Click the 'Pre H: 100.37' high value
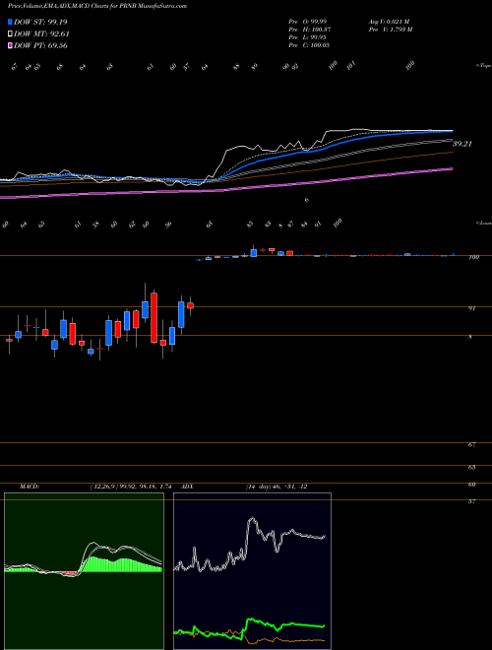 pyautogui.click(x=309, y=30)
